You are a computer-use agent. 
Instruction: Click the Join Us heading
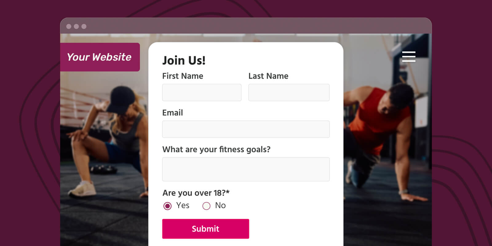pyautogui.click(x=184, y=60)
